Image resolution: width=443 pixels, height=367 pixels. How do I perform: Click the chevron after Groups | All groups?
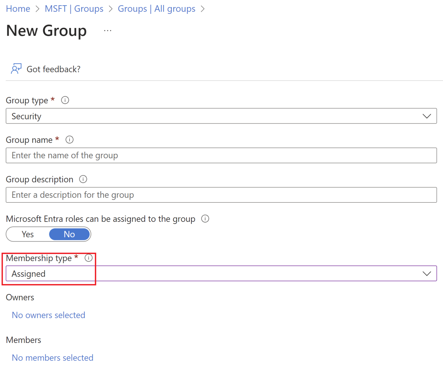(x=203, y=9)
